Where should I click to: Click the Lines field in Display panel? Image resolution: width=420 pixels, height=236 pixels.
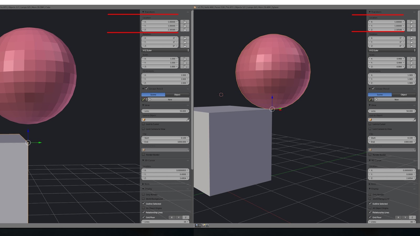point(165,222)
